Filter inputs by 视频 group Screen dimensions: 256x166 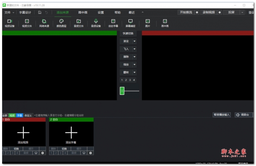(12, 115)
